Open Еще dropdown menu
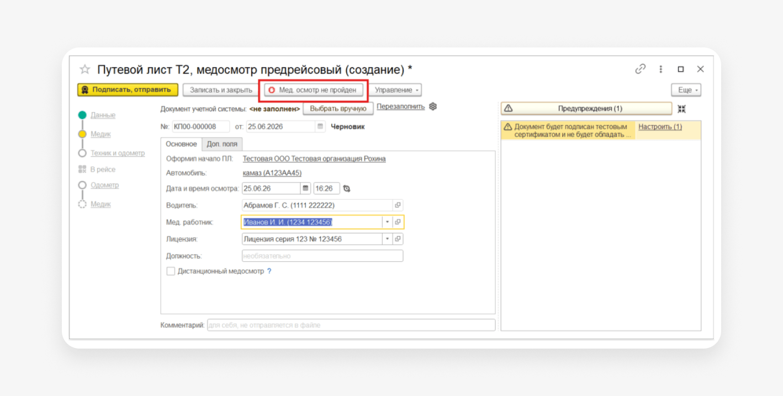The width and height of the screenshot is (783, 396). (x=686, y=90)
